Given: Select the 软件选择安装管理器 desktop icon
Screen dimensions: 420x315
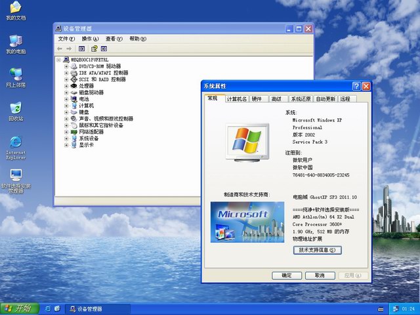Looking at the screenshot, I should click(16, 181).
